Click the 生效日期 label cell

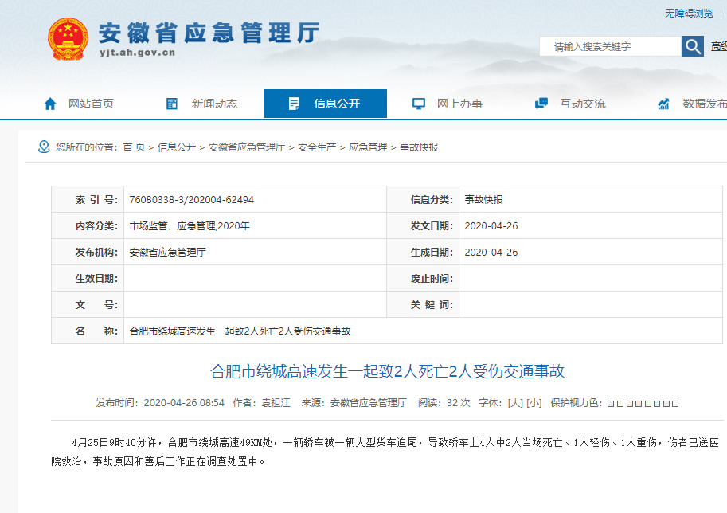pos(88,279)
